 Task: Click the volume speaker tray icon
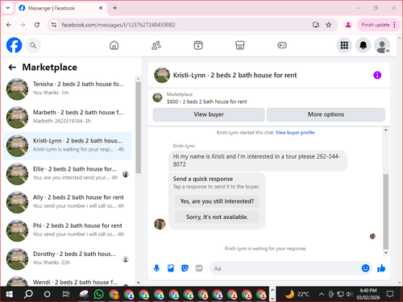(349, 294)
